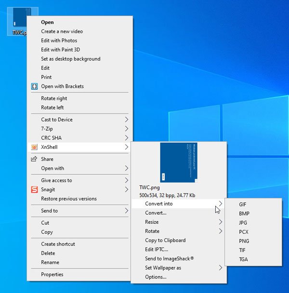Select BMP from the format list
This screenshot has height=293, width=289.
point(244,213)
